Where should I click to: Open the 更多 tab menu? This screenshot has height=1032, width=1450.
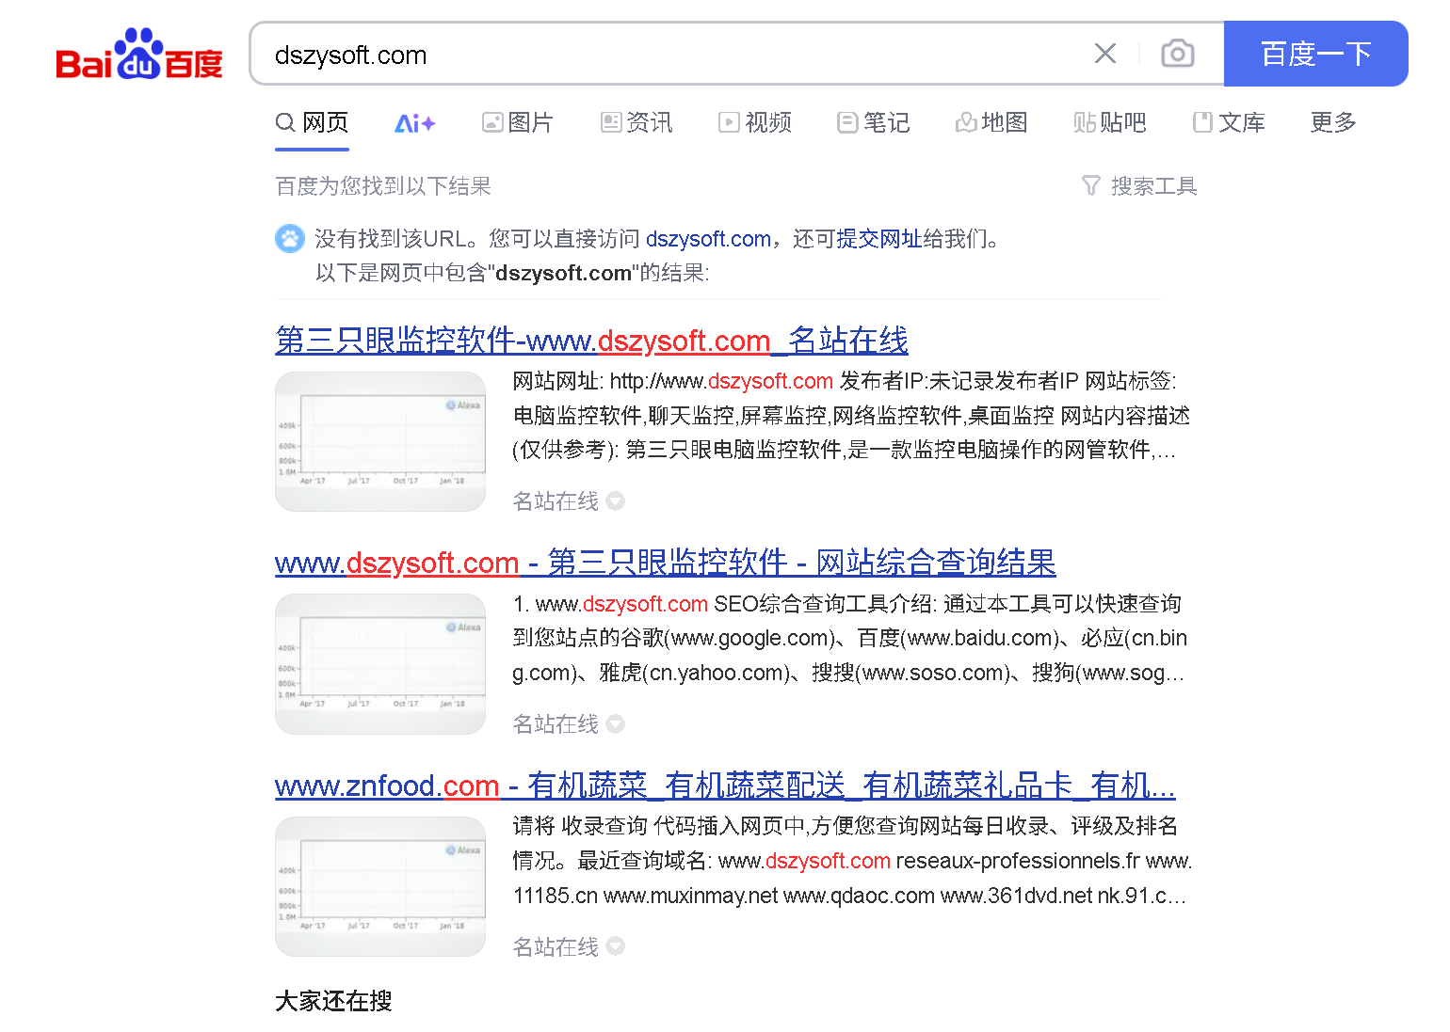point(1333,122)
